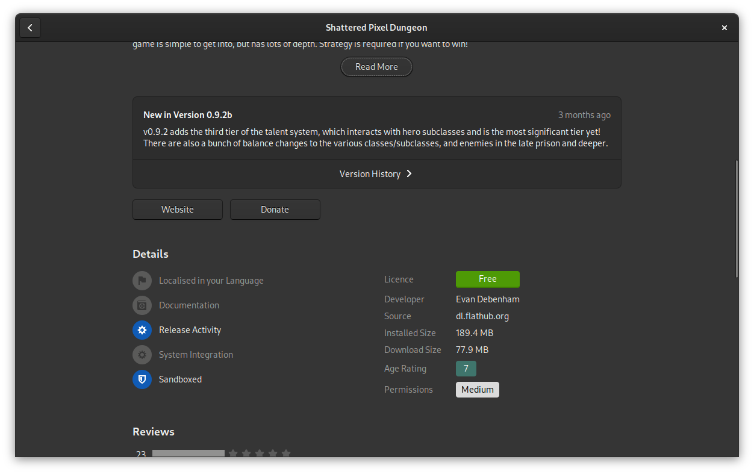Click the source dl.flathub.org

(482, 316)
